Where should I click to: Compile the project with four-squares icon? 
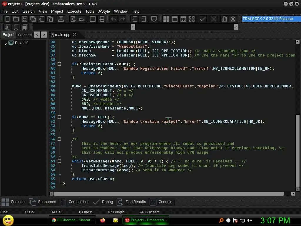[x=166, y=19]
